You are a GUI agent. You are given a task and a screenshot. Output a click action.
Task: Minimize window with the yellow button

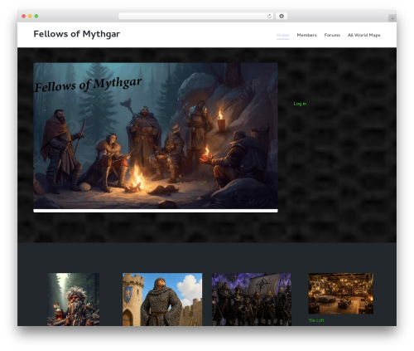click(x=30, y=16)
